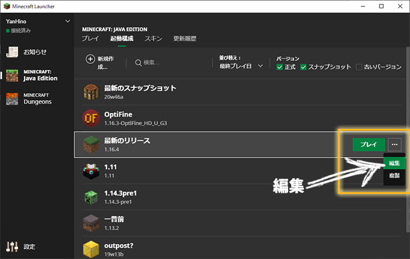The image size is (410, 259).
Task: Click the red OF OptiFine icon
Action: (x=91, y=118)
